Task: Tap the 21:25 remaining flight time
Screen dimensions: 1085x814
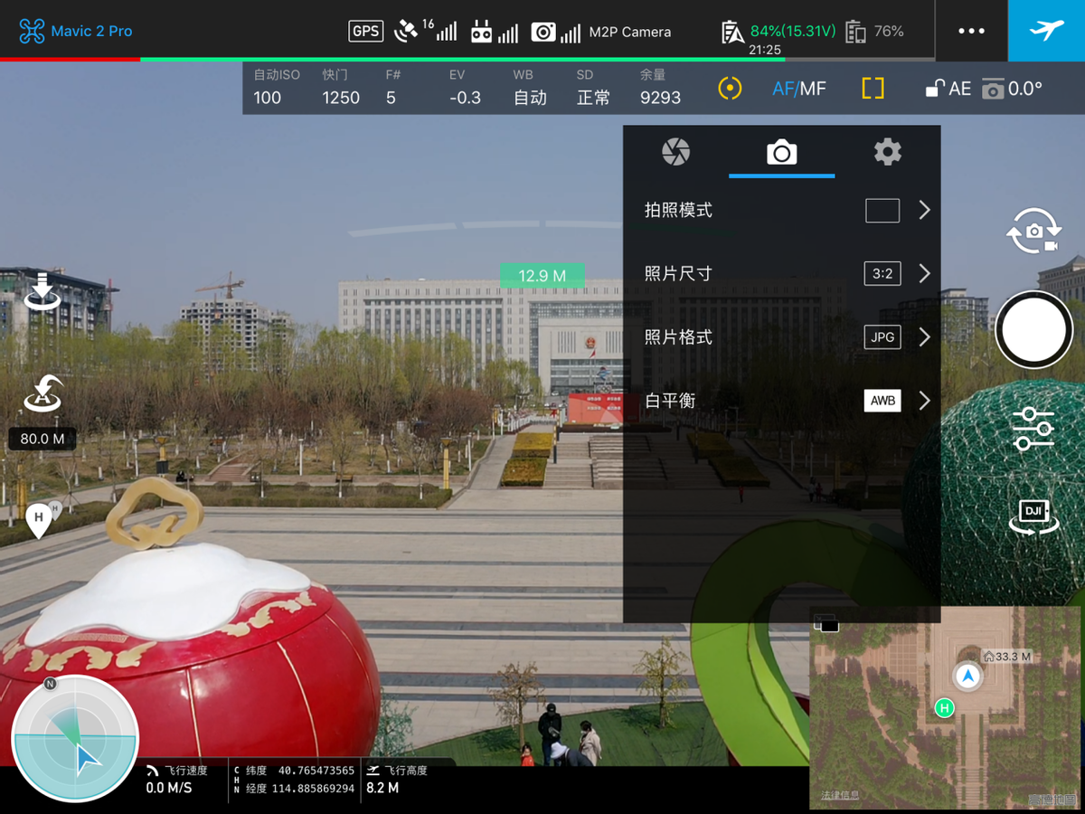Action: (765, 50)
